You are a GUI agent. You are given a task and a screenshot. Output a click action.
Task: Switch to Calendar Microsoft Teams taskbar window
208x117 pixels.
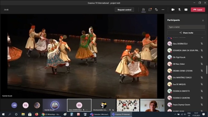(x=100, y=114)
